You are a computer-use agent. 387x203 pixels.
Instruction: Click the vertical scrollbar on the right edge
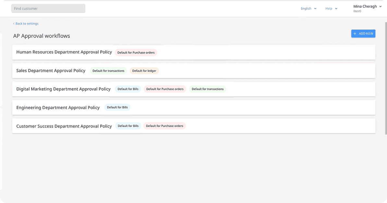pyautogui.click(x=385, y=78)
